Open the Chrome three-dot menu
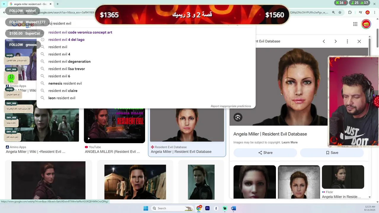This screenshot has height=213, width=379. point(375,12)
